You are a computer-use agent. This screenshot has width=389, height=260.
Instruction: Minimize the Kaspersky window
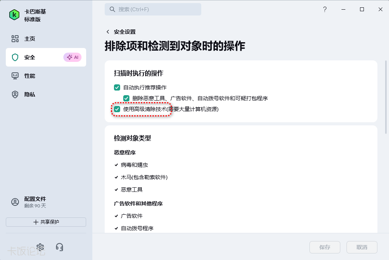[343, 9]
